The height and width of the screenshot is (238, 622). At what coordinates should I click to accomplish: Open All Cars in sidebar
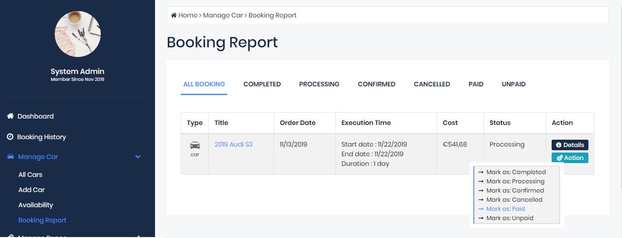click(30, 175)
